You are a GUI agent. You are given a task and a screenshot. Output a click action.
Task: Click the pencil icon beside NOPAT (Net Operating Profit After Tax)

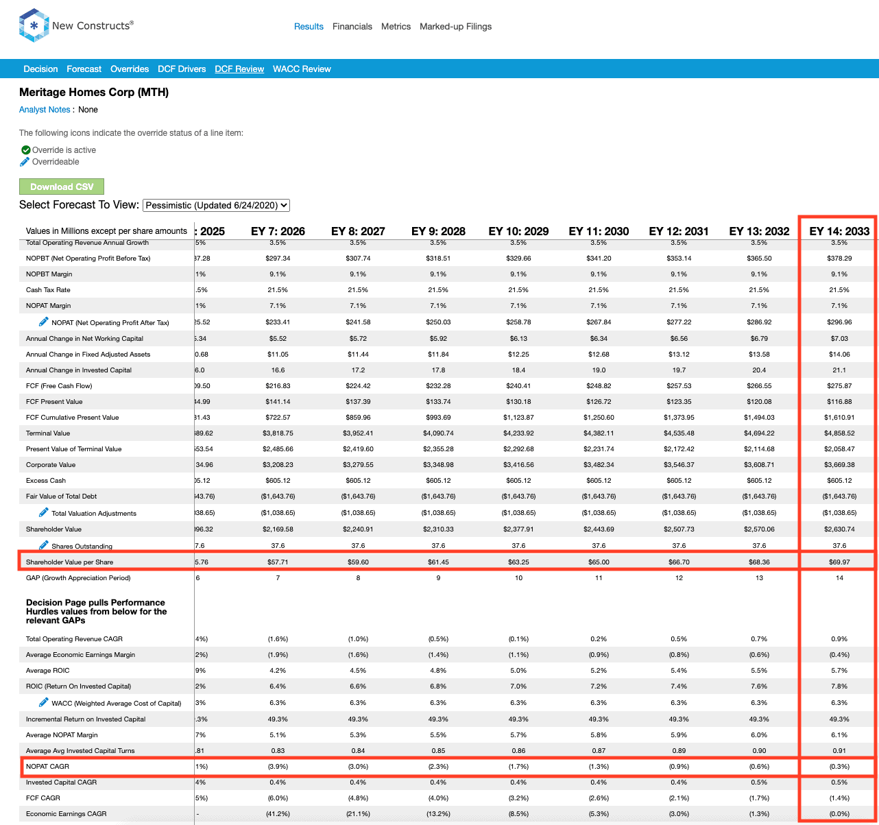click(44, 322)
